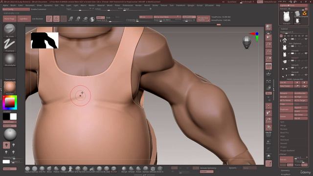Viewport: 313px width, 176px height.
Task: Click QuickSave in the title bar
Action: point(232,2)
